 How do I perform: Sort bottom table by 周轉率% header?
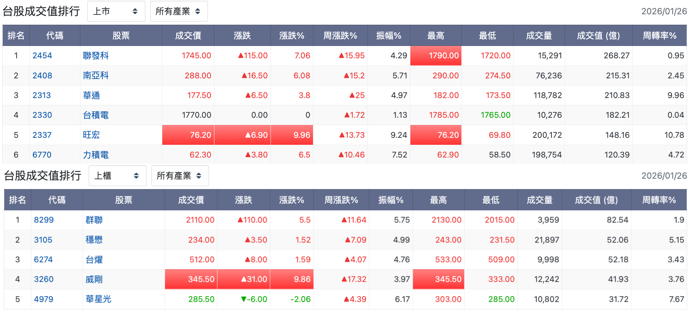659,200
